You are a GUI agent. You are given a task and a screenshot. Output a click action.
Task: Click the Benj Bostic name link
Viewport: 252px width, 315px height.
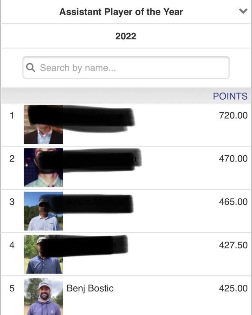tap(90, 289)
